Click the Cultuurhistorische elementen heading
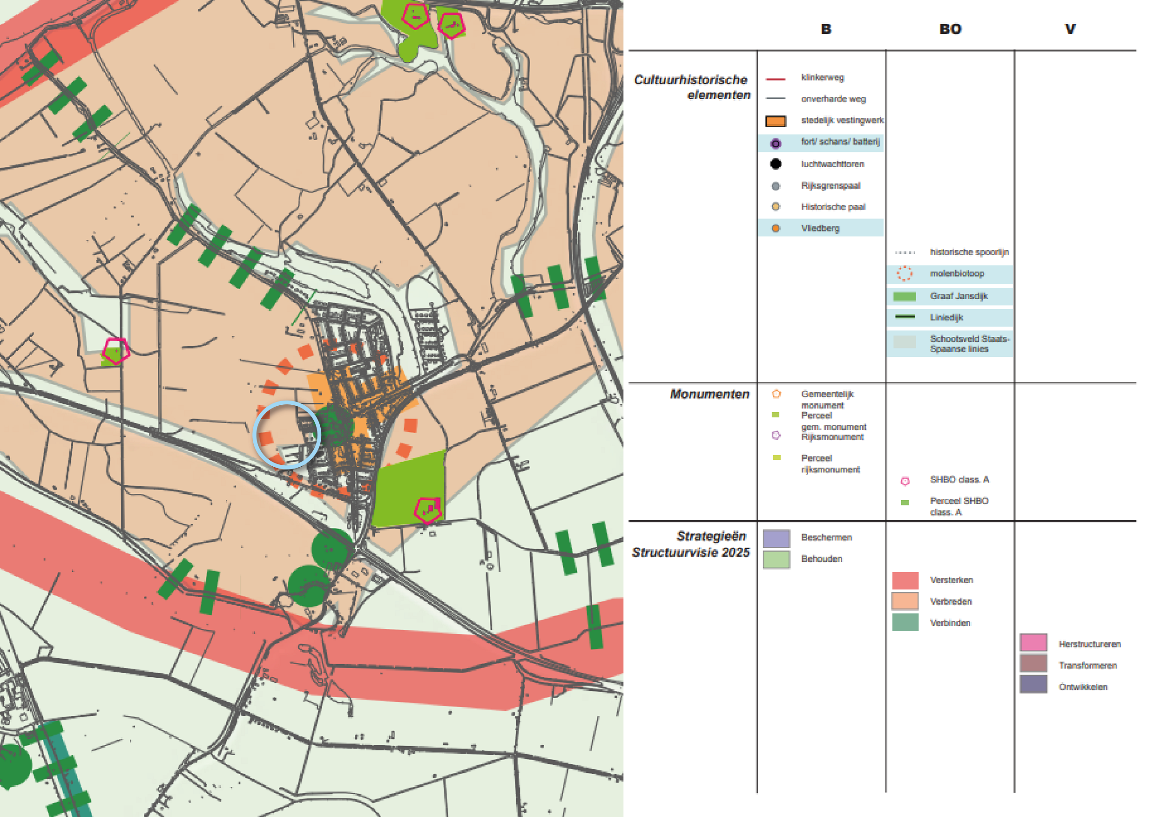This screenshot has width=1155, height=817. click(692, 88)
